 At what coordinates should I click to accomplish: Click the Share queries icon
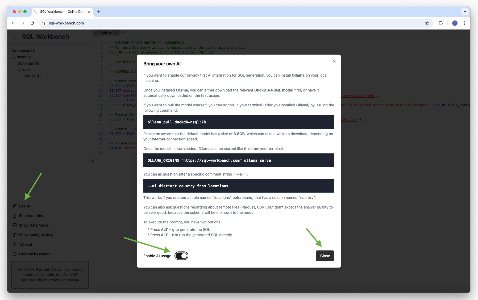(x=15, y=216)
